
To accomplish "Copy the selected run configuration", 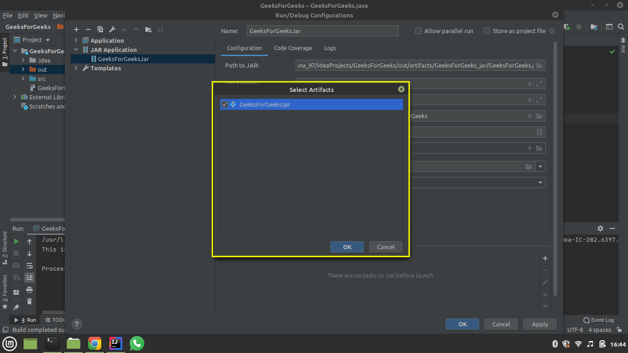I will pyautogui.click(x=100, y=29).
